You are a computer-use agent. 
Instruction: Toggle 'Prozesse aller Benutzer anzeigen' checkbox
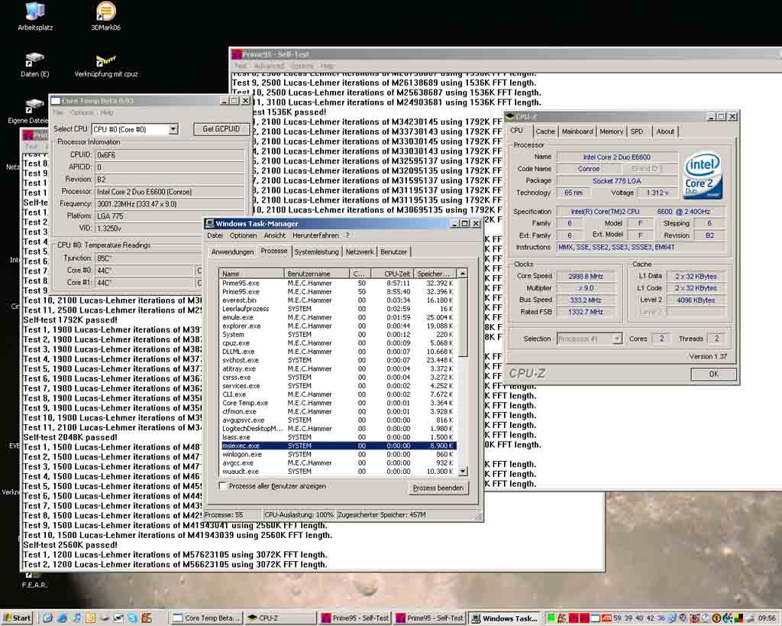223,485
